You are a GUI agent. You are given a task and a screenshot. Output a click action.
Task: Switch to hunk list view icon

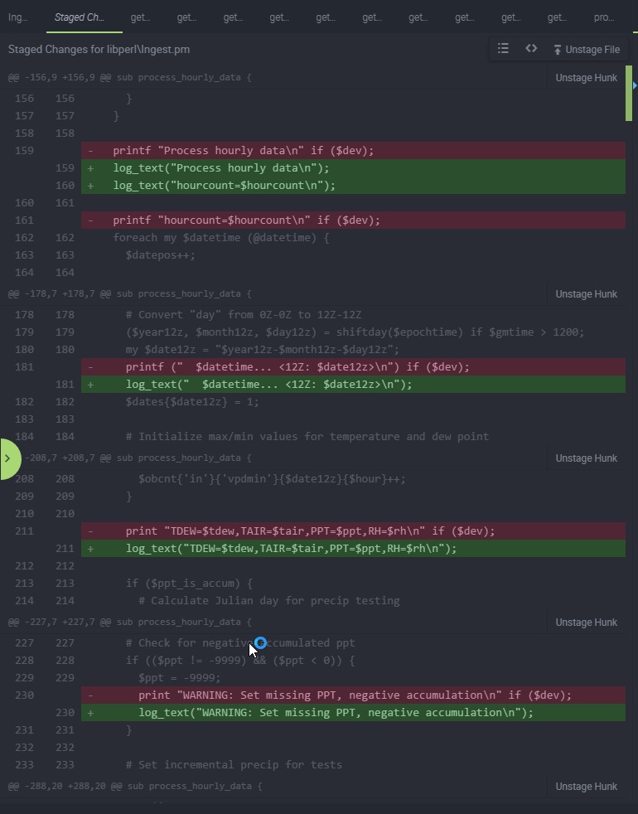pos(503,49)
